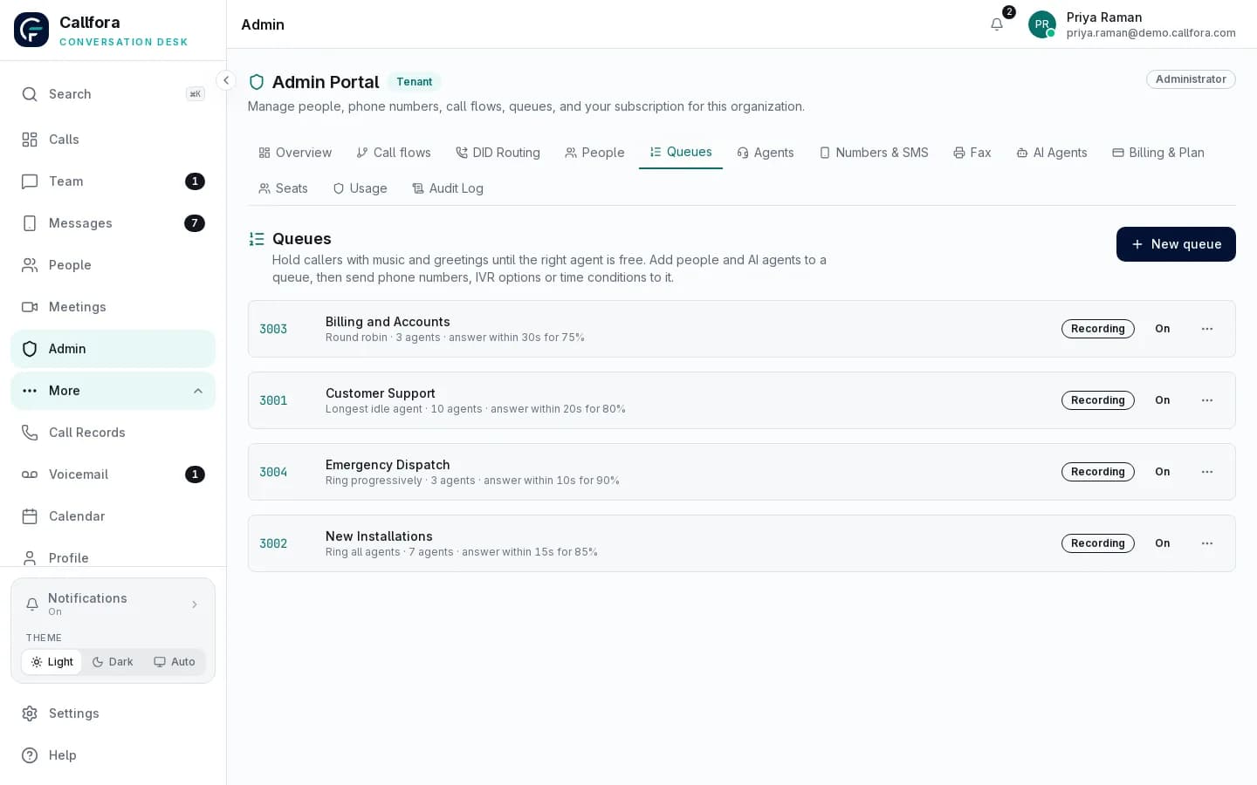Select the Auto theme option
This screenshot has height=785, width=1257.
175,662
